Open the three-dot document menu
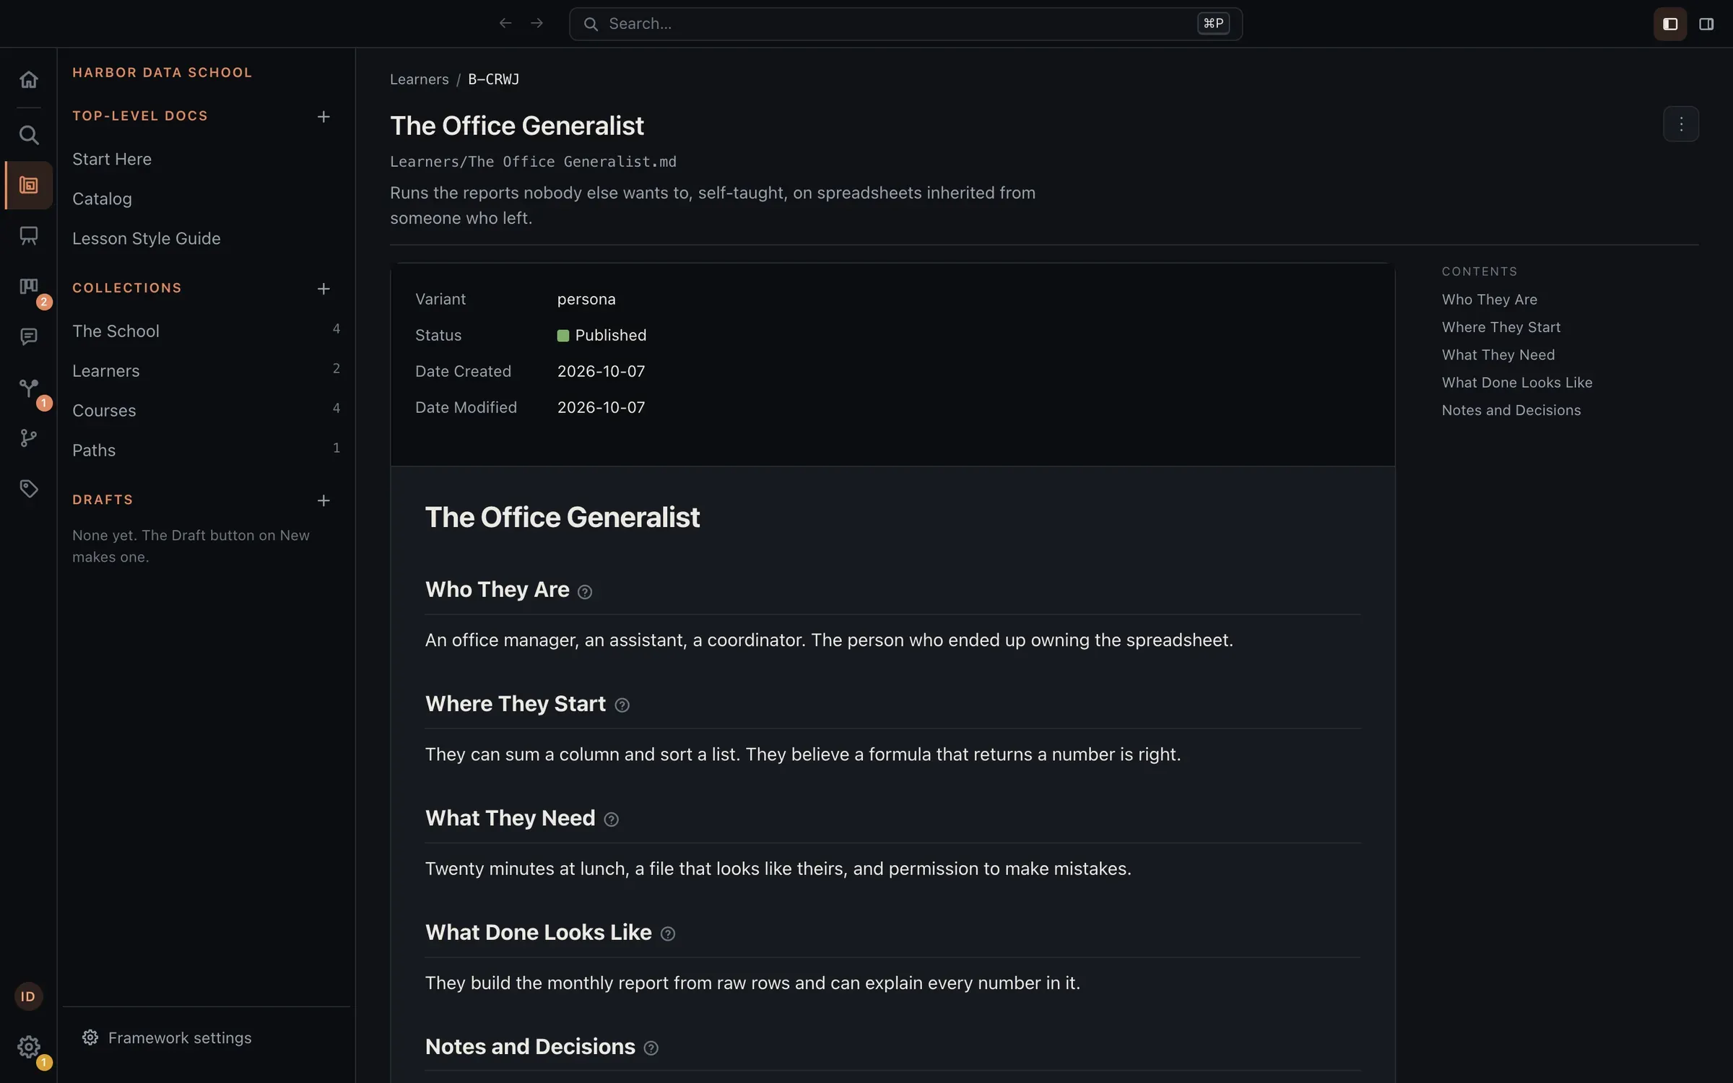The height and width of the screenshot is (1083, 1733). [1681, 124]
